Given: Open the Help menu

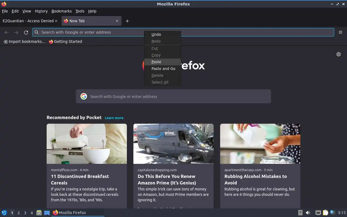Looking at the screenshot, I should point(92,11).
